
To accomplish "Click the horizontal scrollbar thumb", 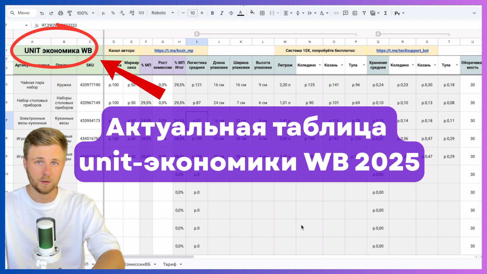I will coord(159,257).
